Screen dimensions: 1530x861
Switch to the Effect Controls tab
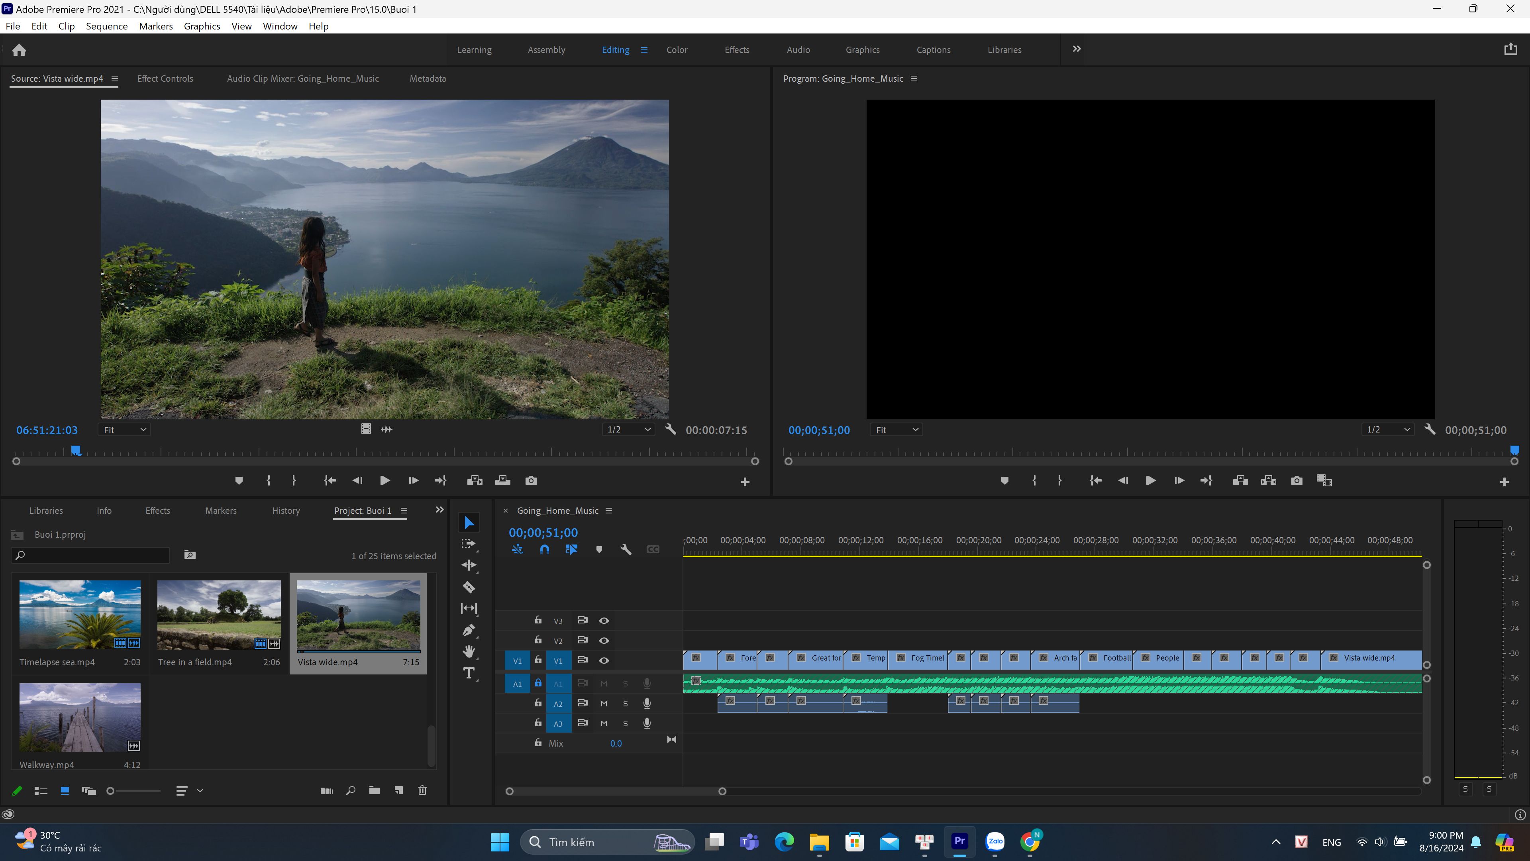tap(165, 79)
